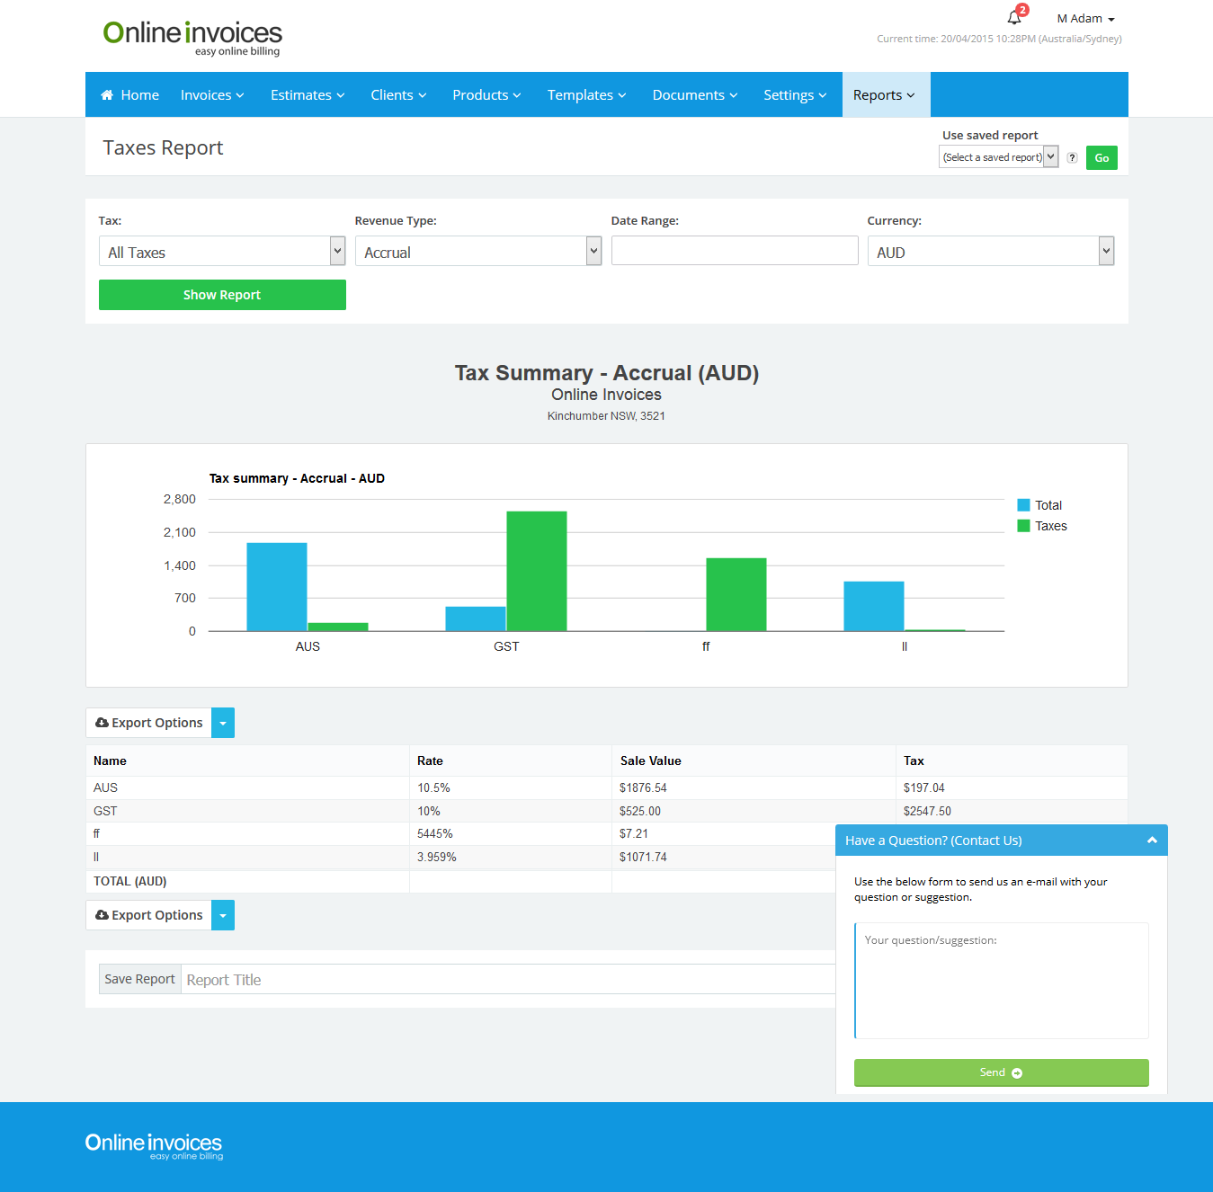The width and height of the screenshot is (1213, 1192).
Task: Click the bottom Export Options arrow button
Action: (223, 915)
